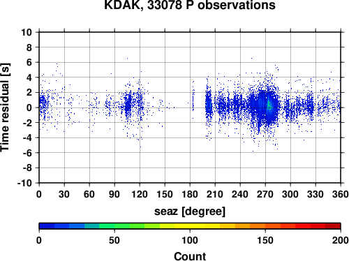349x261 pixels.
Task: Click the x-axis tick label 360
Action: 341,194
